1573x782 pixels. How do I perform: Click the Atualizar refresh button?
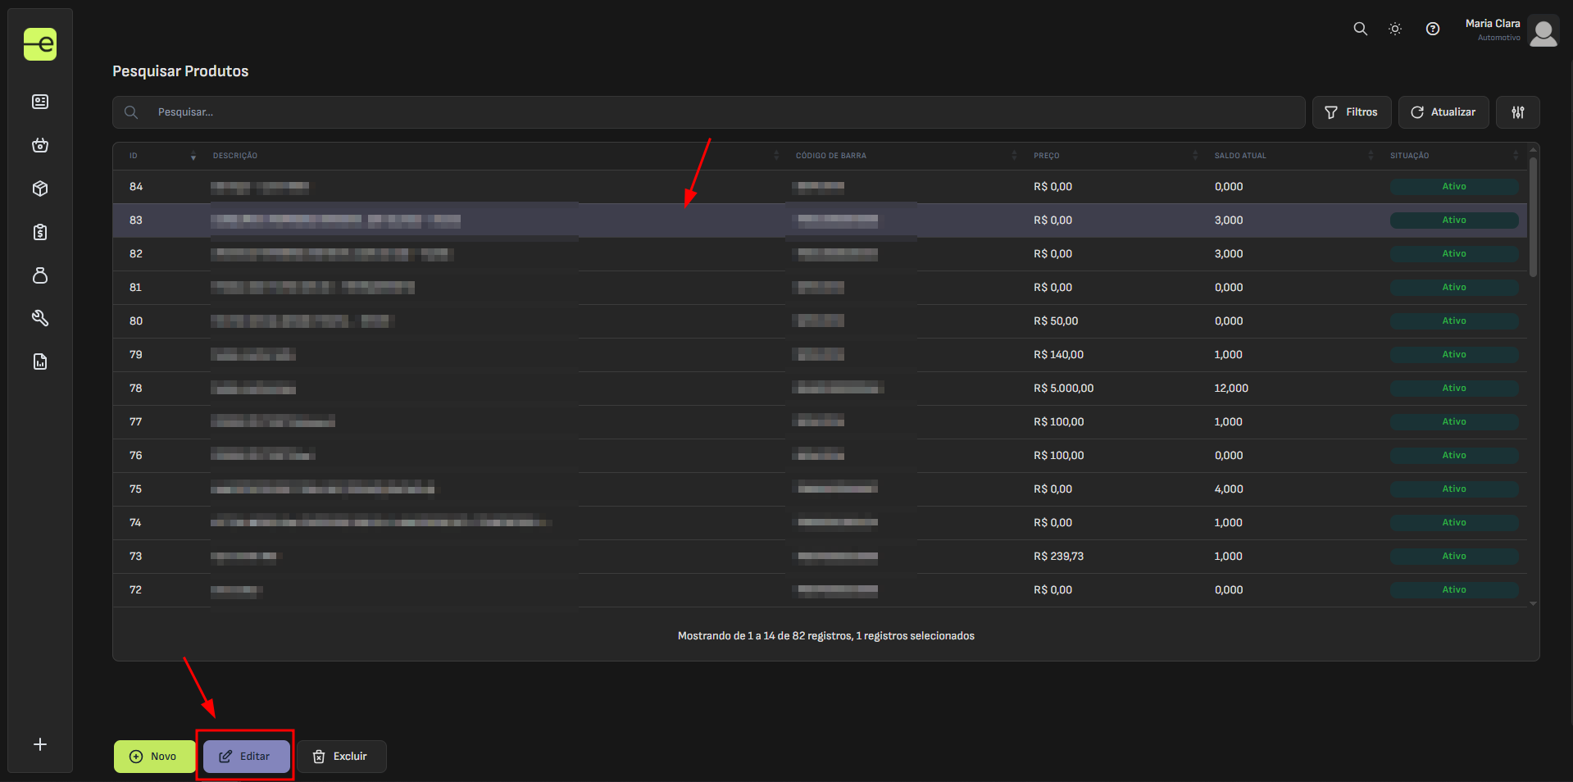(x=1443, y=112)
